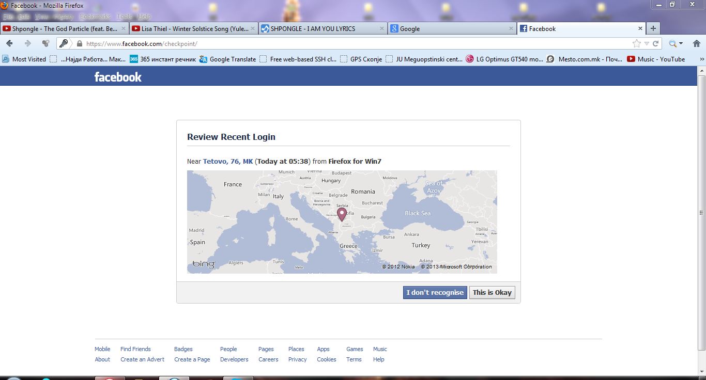Open Google Translate bookmark
The width and height of the screenshot is (706, 380).
(227, 59)
